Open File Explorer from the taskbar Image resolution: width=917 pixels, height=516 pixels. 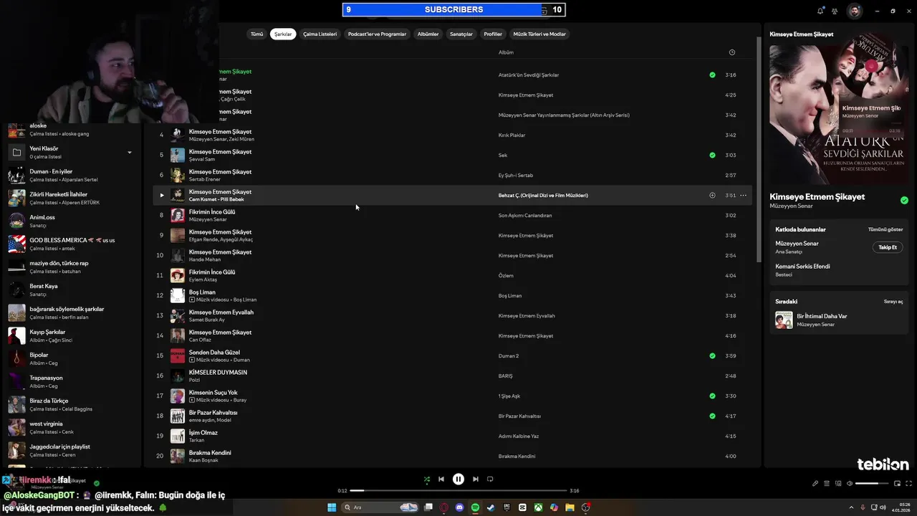tap(570, 507)
